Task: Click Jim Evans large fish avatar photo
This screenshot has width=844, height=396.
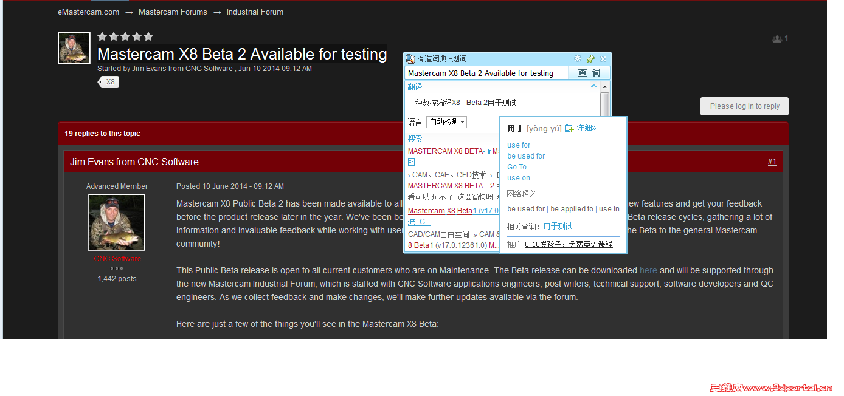Action: (x=117, y=222)
